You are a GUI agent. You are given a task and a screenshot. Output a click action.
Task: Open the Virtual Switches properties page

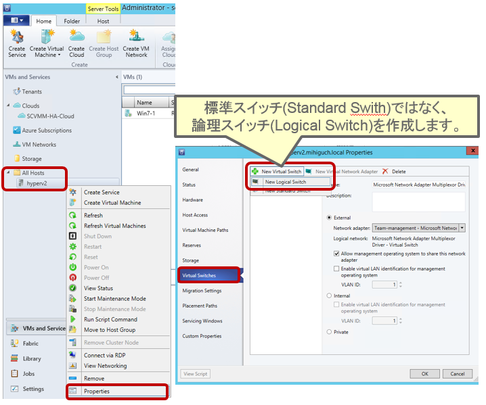209,275
